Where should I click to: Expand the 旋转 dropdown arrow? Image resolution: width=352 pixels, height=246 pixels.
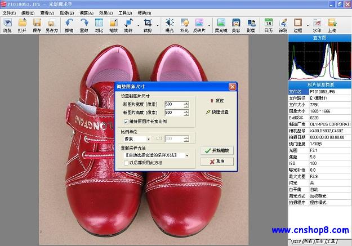click(x=138, y=25)
